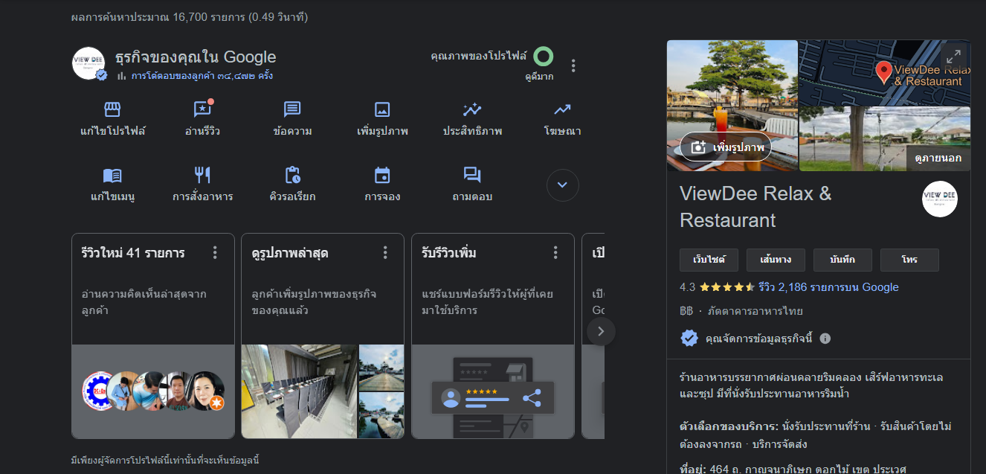Open the คิวรอเรียก (waitlist) shortcut
Viewport: 986px width, 474px height.
point(292,185)
